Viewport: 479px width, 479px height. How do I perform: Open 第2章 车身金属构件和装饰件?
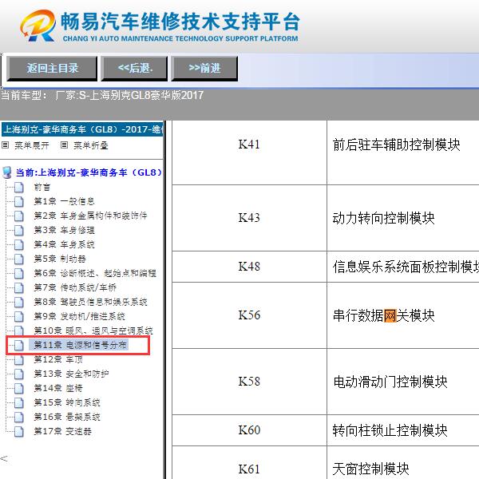click(x=90, y=216)
